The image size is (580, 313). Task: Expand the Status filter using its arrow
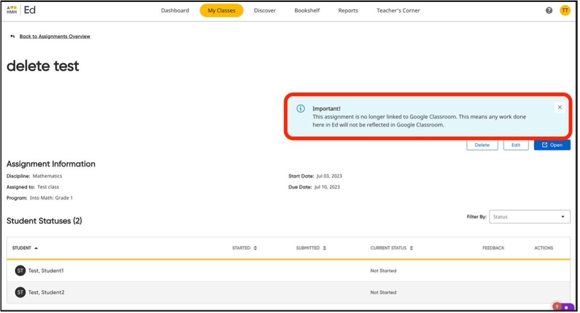(563, 217)
